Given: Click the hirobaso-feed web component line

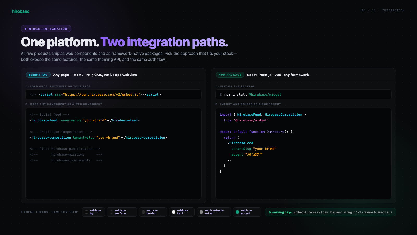Looking at the screenshot, I should coord(85,120).
